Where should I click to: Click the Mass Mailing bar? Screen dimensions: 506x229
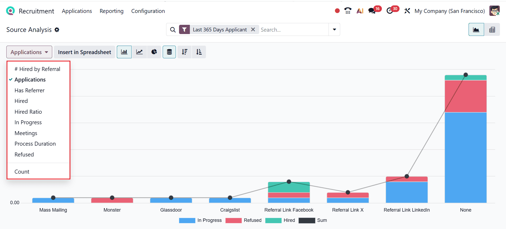(53, 200)
